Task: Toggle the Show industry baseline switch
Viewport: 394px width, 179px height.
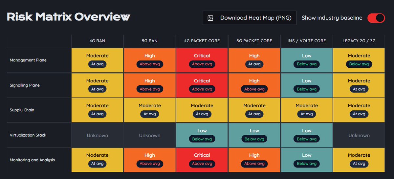Action: pos(376,18)
